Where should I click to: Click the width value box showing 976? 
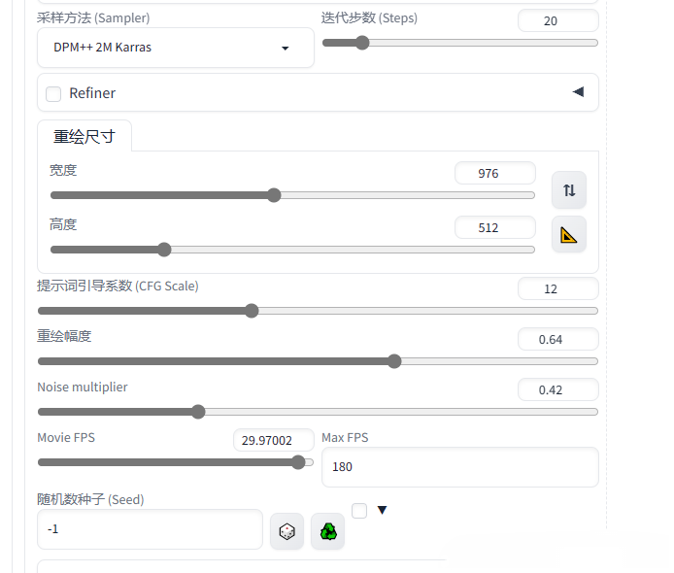click(x=494, y=173)
